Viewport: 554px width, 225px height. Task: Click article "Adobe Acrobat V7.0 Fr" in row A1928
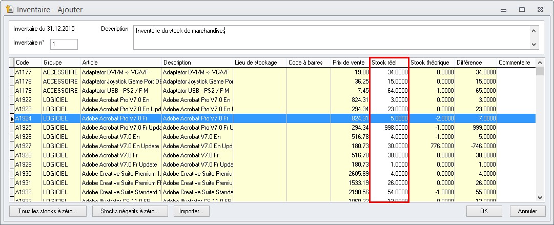coord(121,155)
